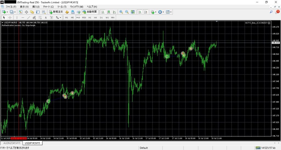Expand the New Chart dropdown arrow
Screen dimensions: 281x150
tap(7, 12)
